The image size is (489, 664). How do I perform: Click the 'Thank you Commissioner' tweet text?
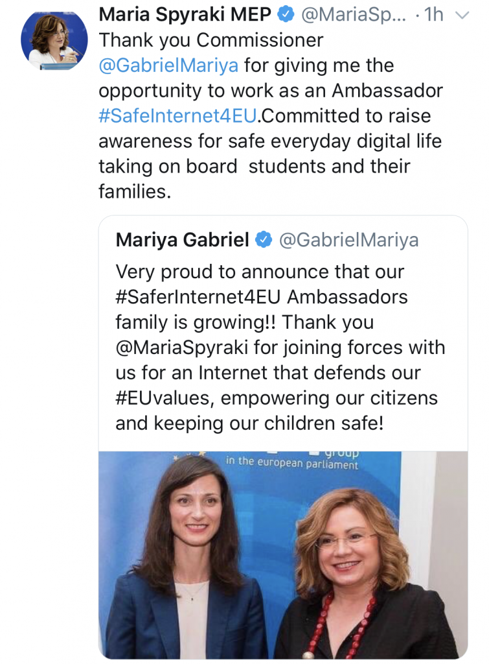(210, 40)
